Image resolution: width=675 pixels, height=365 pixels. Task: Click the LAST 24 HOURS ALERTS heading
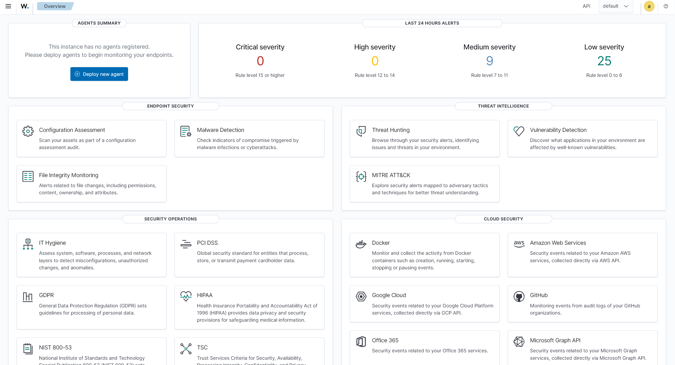[x=432, y=23]
